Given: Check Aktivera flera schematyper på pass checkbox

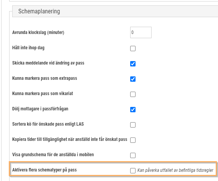Looking at the screenshot, I should [x=133, y=171].
